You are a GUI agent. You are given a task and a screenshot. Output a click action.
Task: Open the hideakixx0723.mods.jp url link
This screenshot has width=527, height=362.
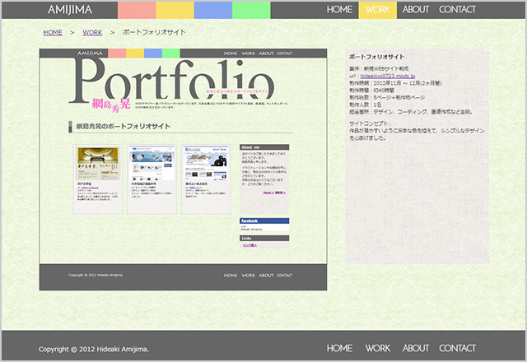point(388,77)
